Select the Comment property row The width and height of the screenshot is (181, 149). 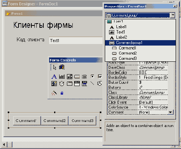point(138,112)
